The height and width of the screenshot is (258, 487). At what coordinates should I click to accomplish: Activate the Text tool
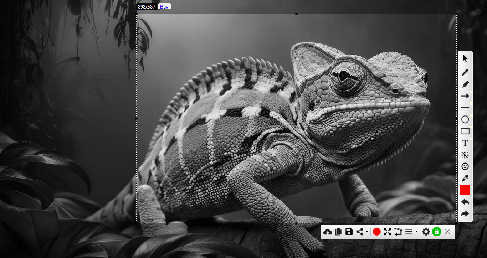[465, 143]
